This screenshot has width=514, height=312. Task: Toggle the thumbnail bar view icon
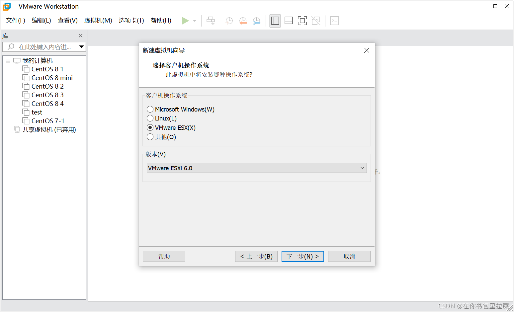coord(289,21)
